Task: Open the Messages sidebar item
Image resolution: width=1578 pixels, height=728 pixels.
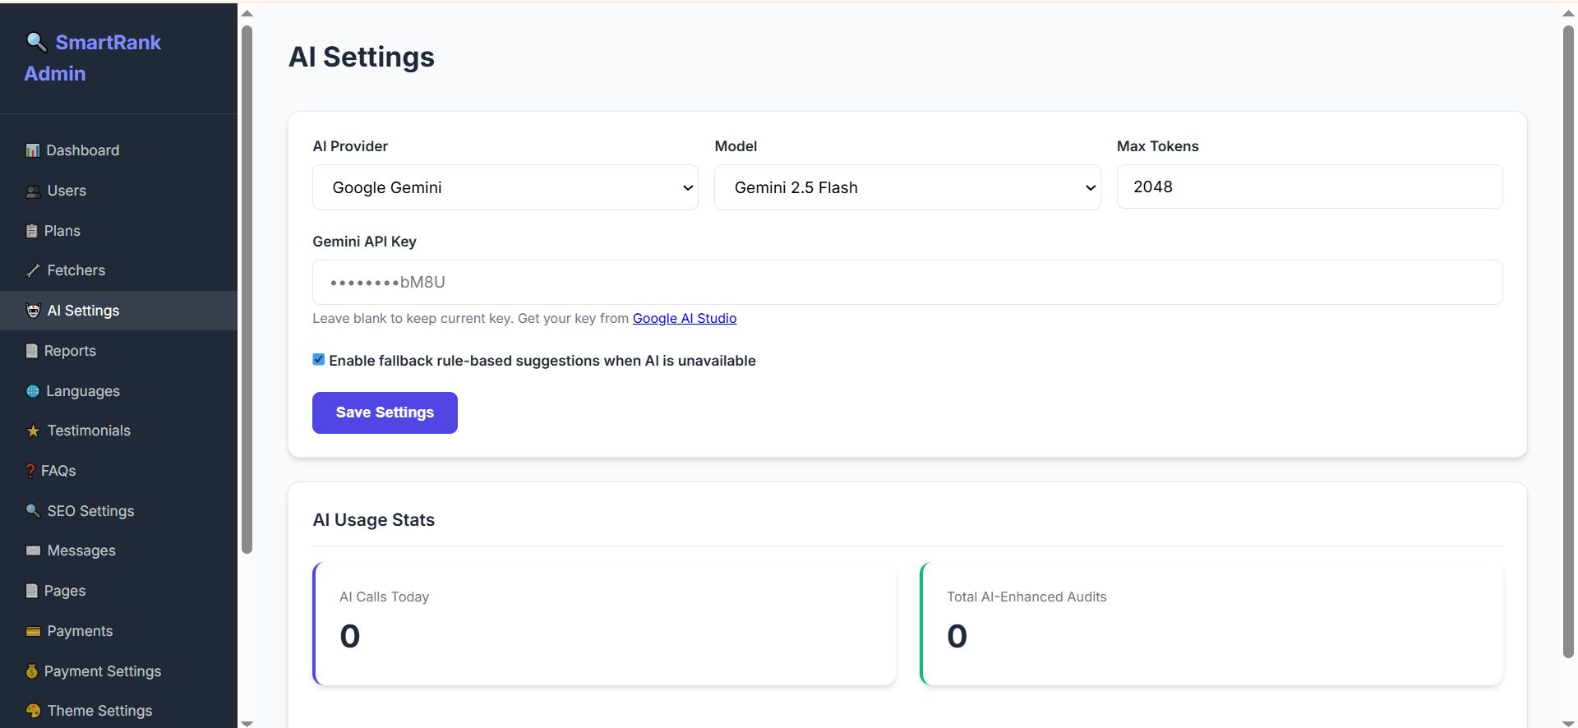Action: tap(81, 551)
